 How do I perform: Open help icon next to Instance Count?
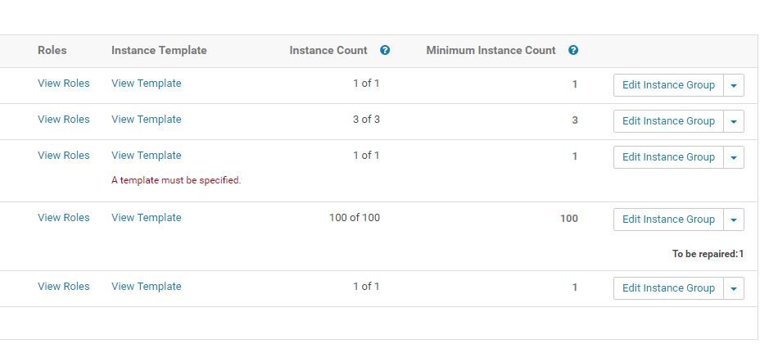coord(385,50)
